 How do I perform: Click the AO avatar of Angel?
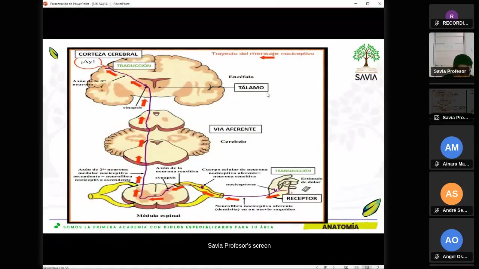pyautogui.click(x=452, y=240)
